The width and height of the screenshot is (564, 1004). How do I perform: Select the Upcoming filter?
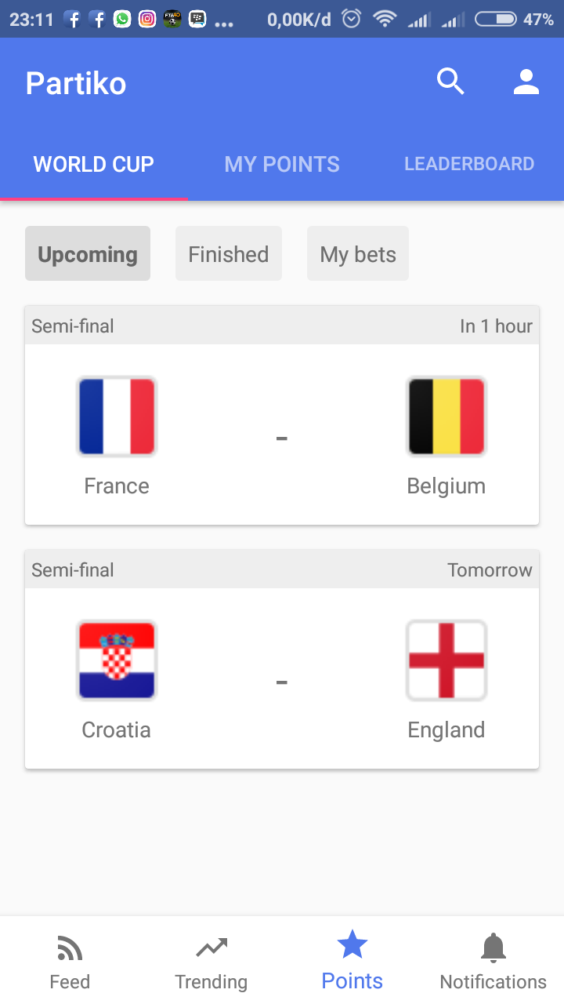[88, 254]
